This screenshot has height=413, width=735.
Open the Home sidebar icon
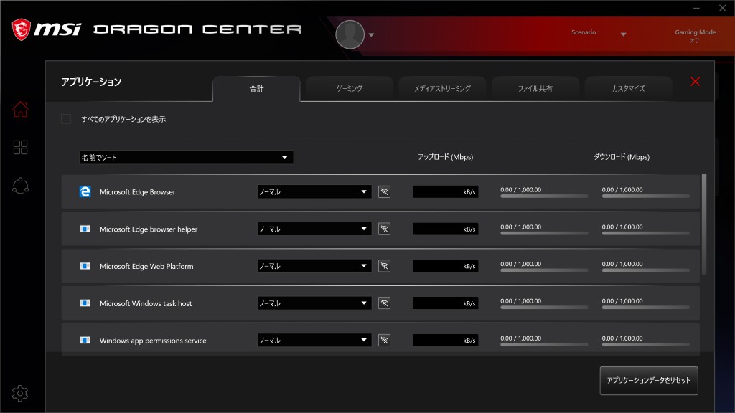point(20,109)
